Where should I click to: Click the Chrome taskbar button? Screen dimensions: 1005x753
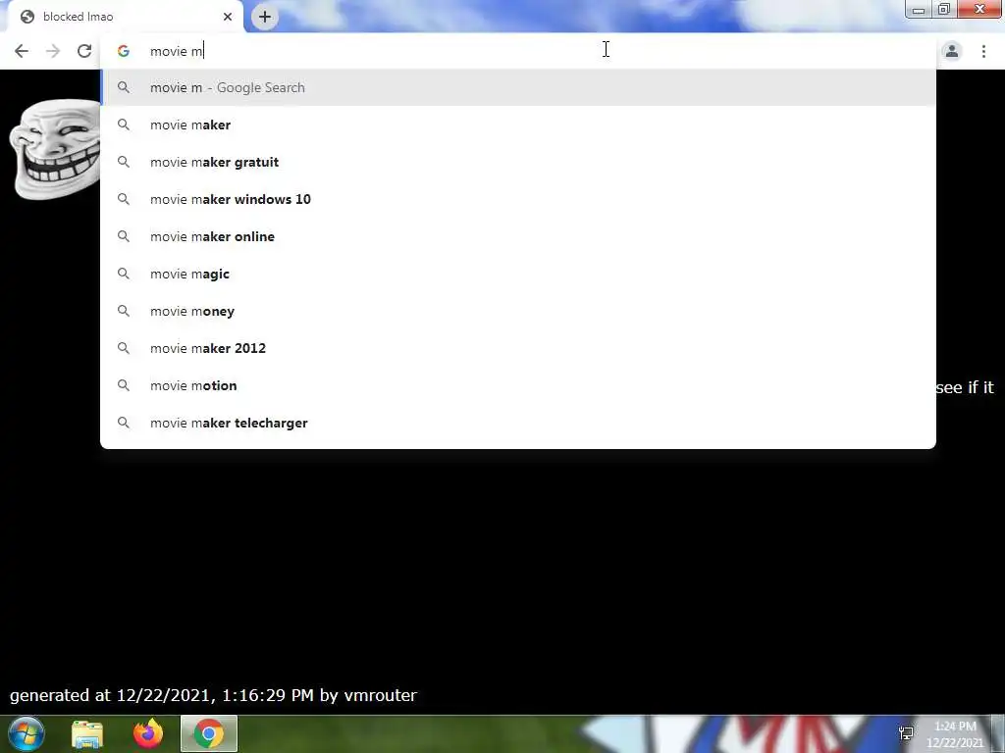209,733
